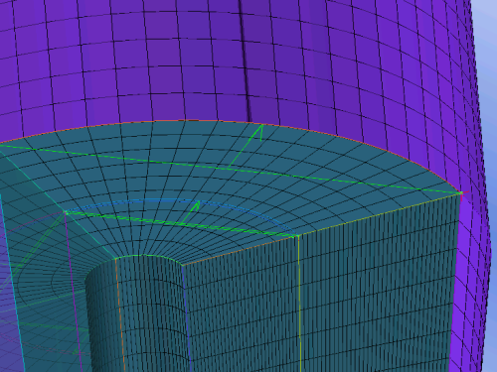The image size is (497, 372).
Task: Select the blue arc curve on top face
Action: coord(179,200)
